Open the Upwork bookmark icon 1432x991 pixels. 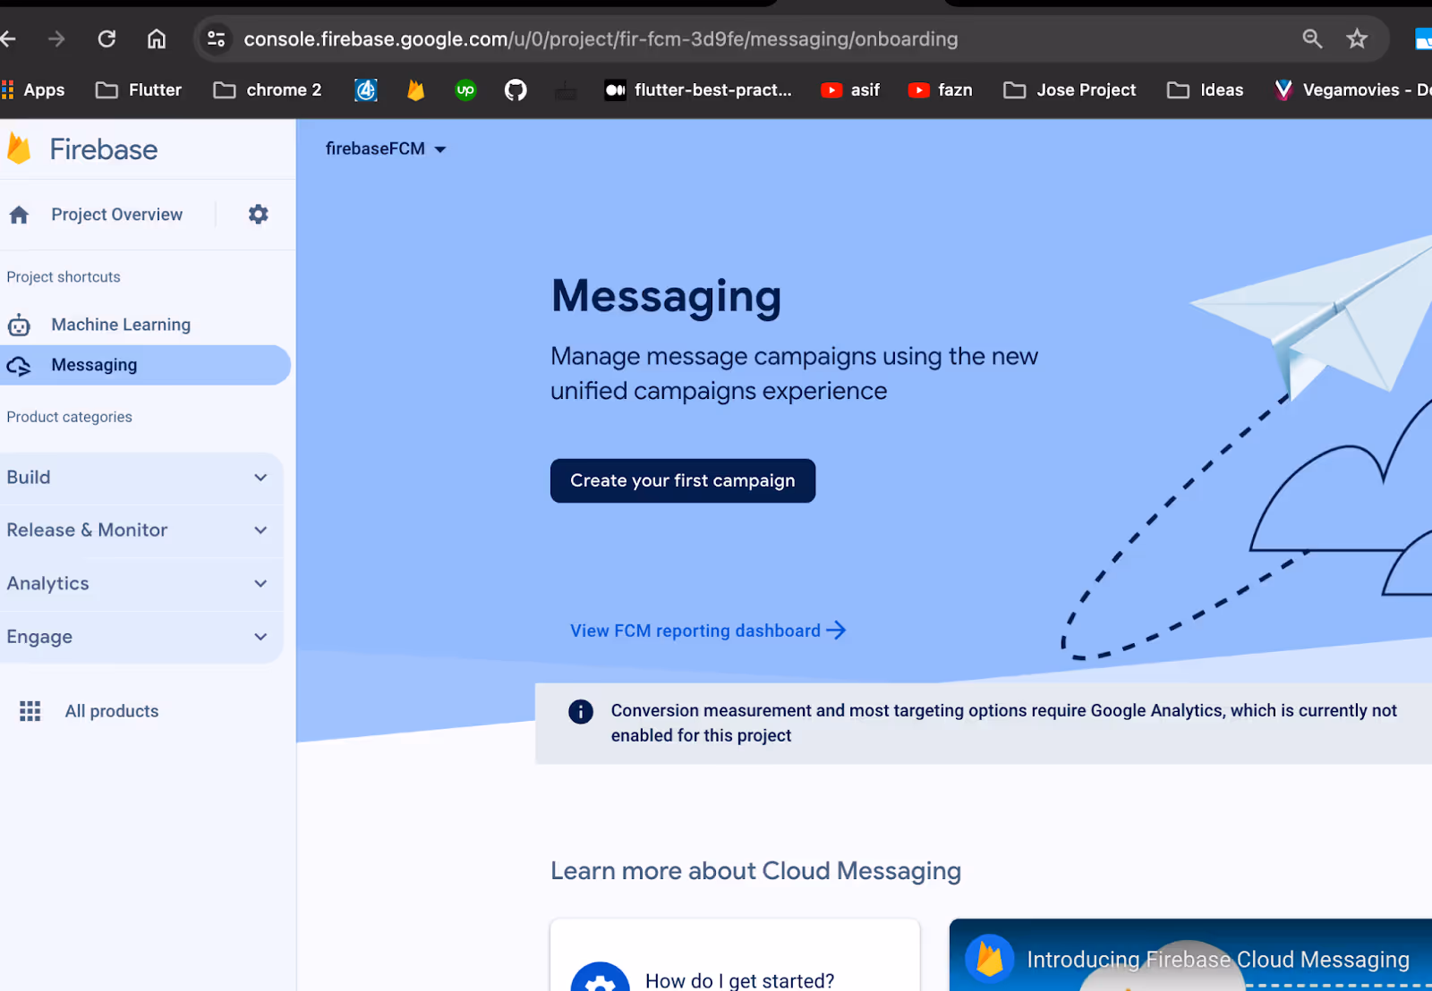point(465,89)
